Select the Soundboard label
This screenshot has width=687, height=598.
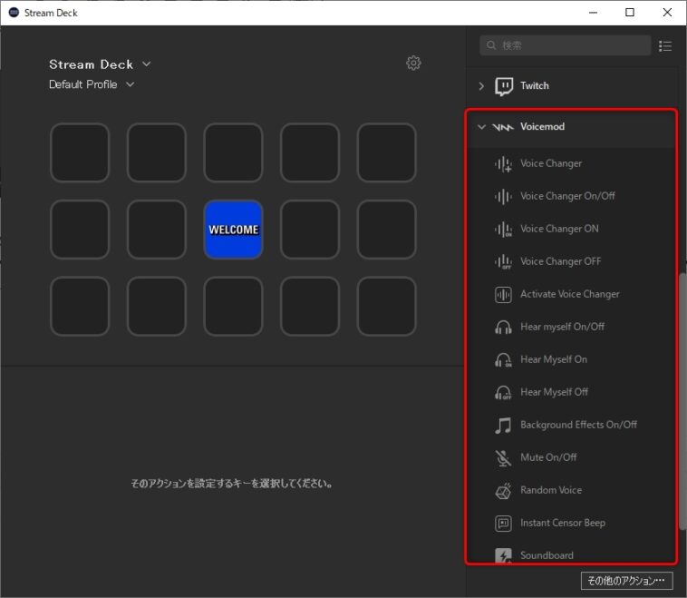pos(547,555)
